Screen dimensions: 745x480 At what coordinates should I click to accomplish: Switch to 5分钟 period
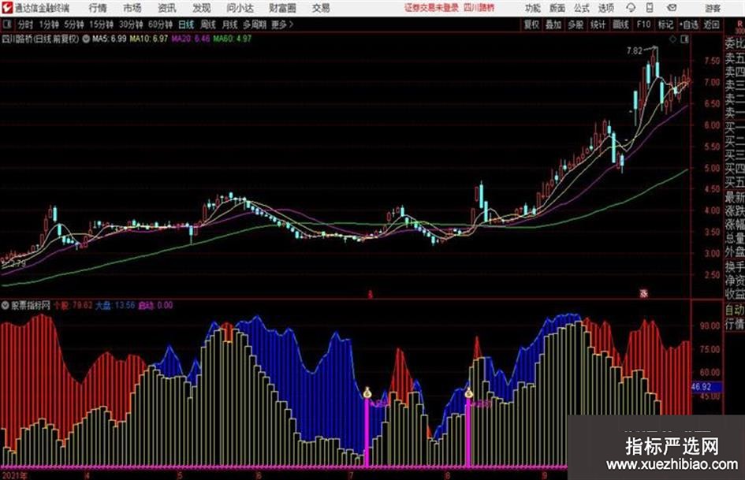tap(73, 24)
